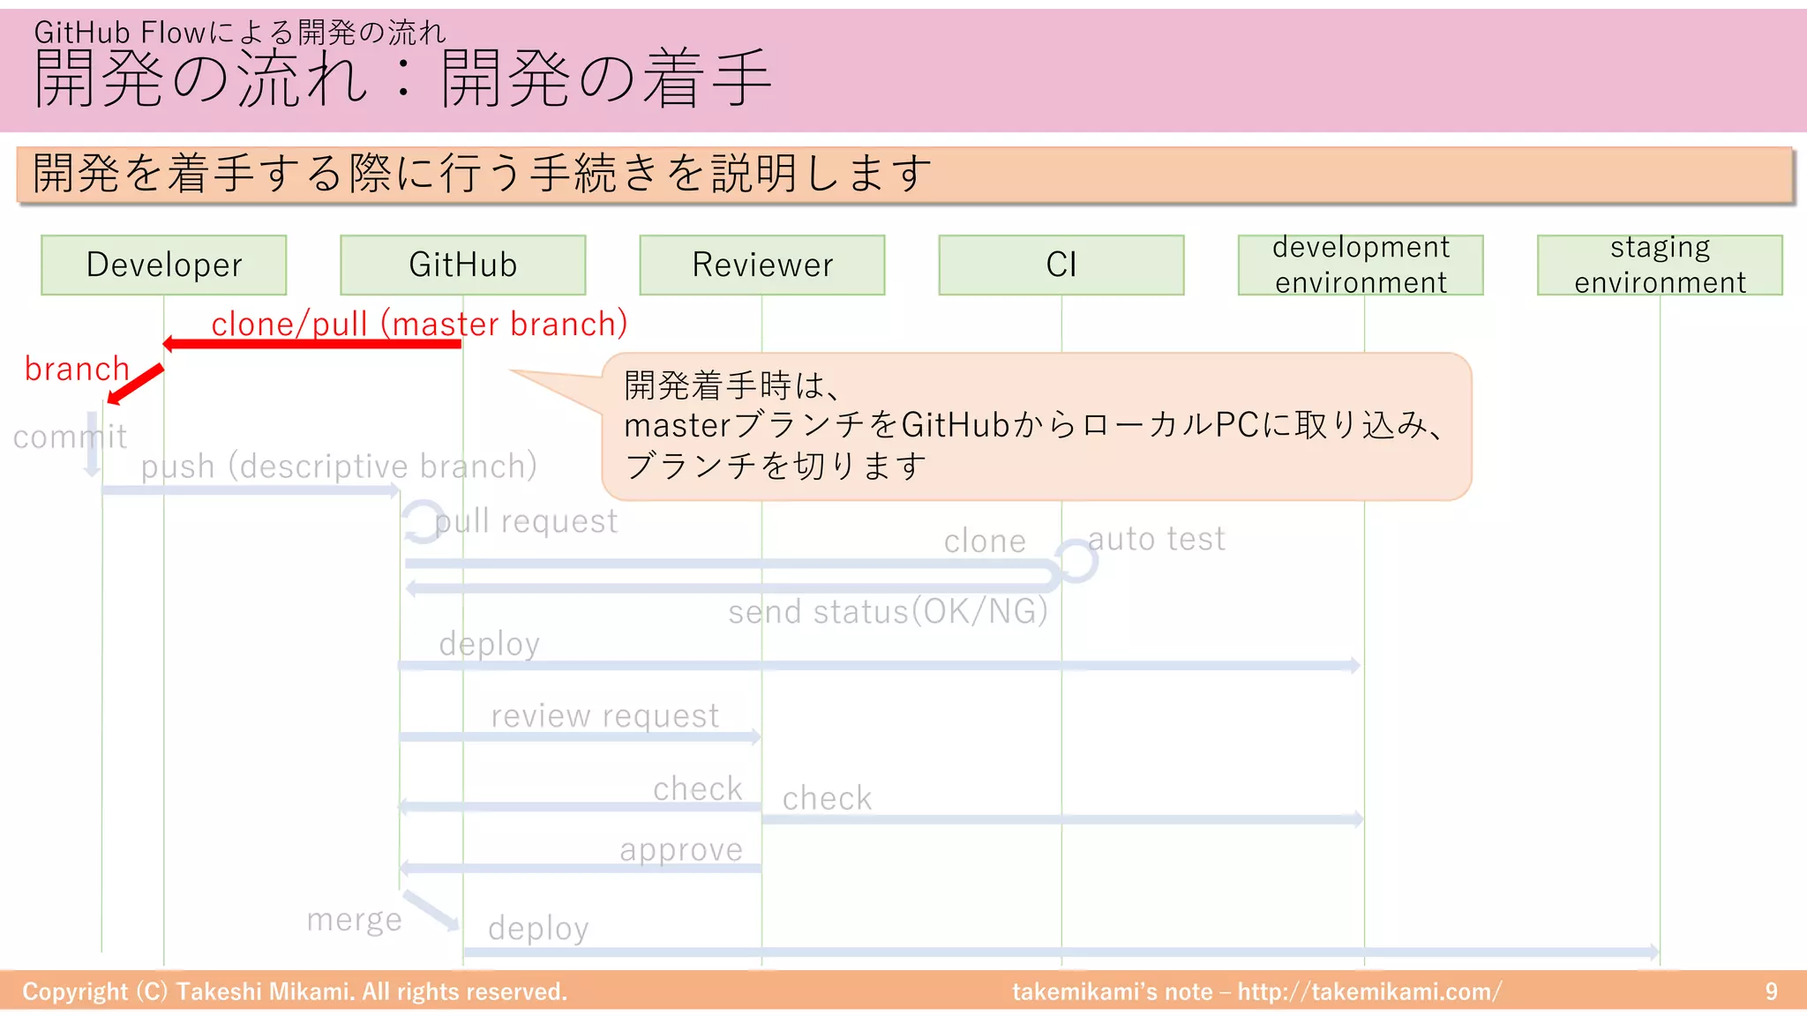Click the faded 'commit' label
This screenshot has width=1807, height=1016.
(70, 437)
